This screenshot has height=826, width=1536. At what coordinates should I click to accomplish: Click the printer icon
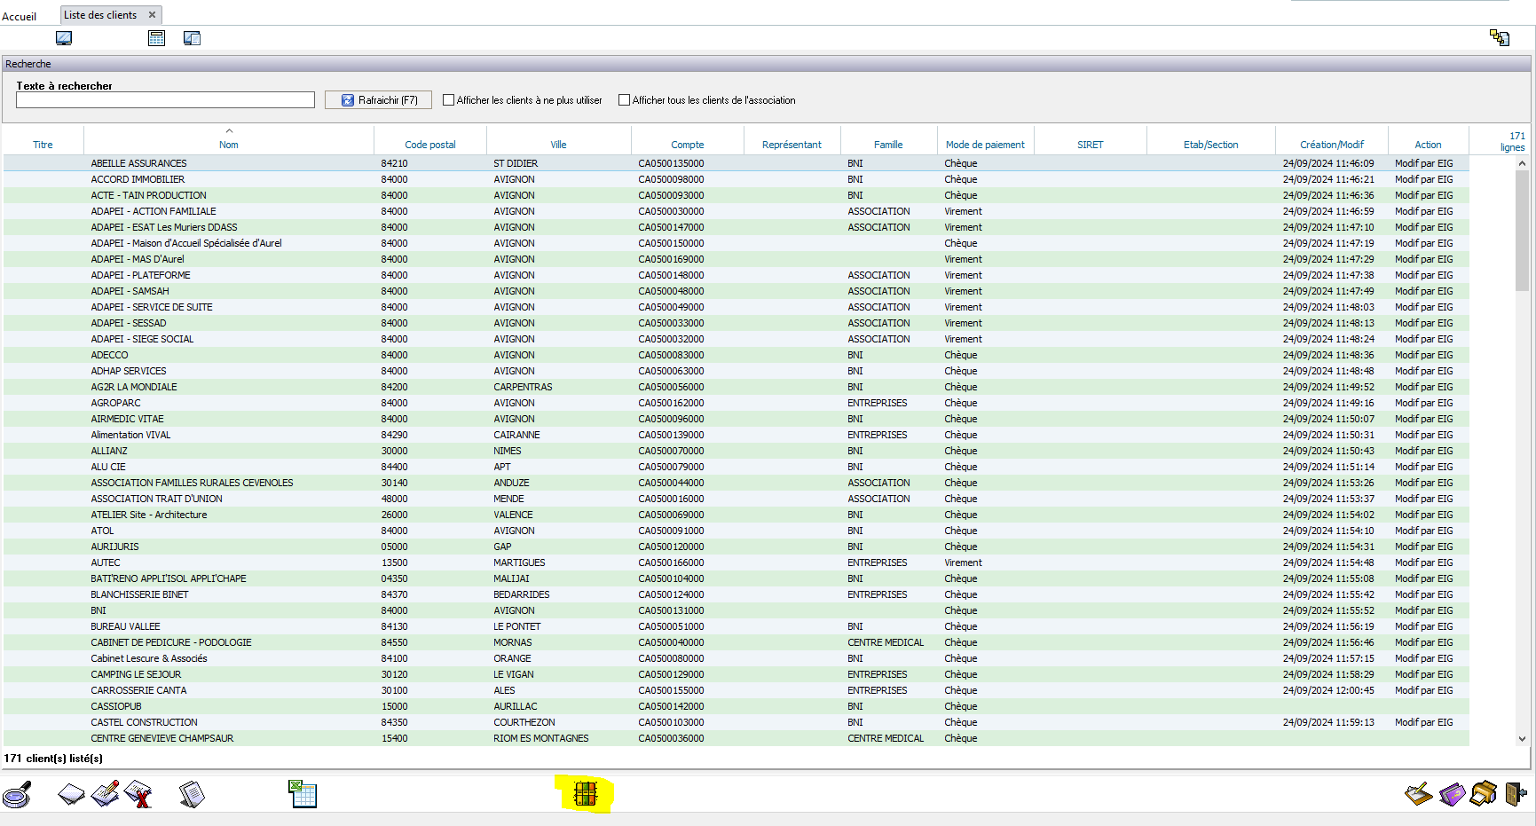(x=1484, y=794)
